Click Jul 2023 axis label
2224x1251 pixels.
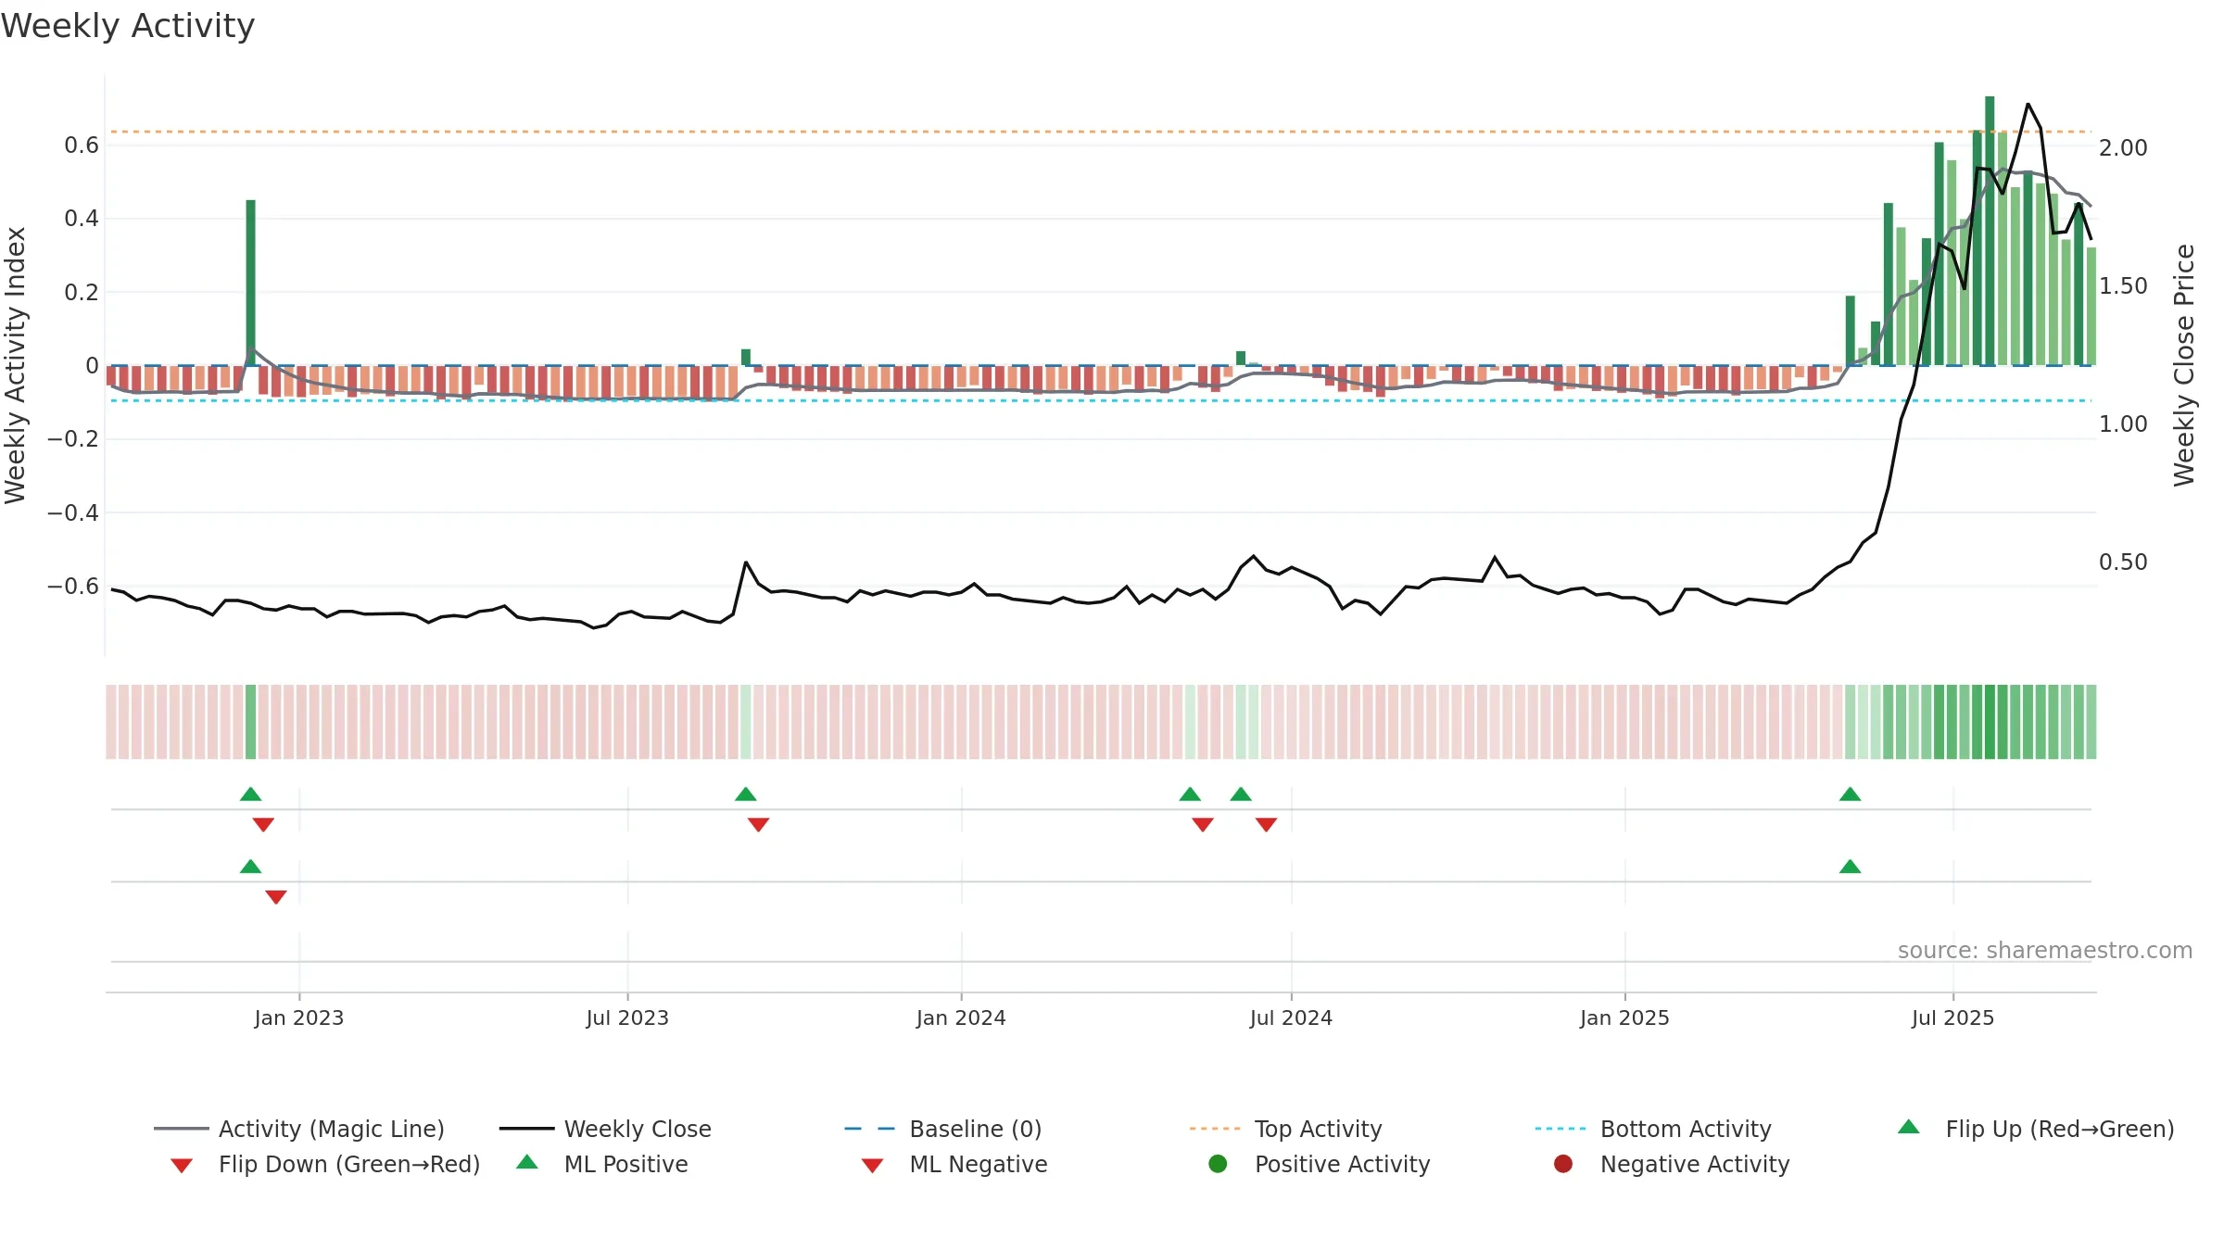[x=627, y=1017]
